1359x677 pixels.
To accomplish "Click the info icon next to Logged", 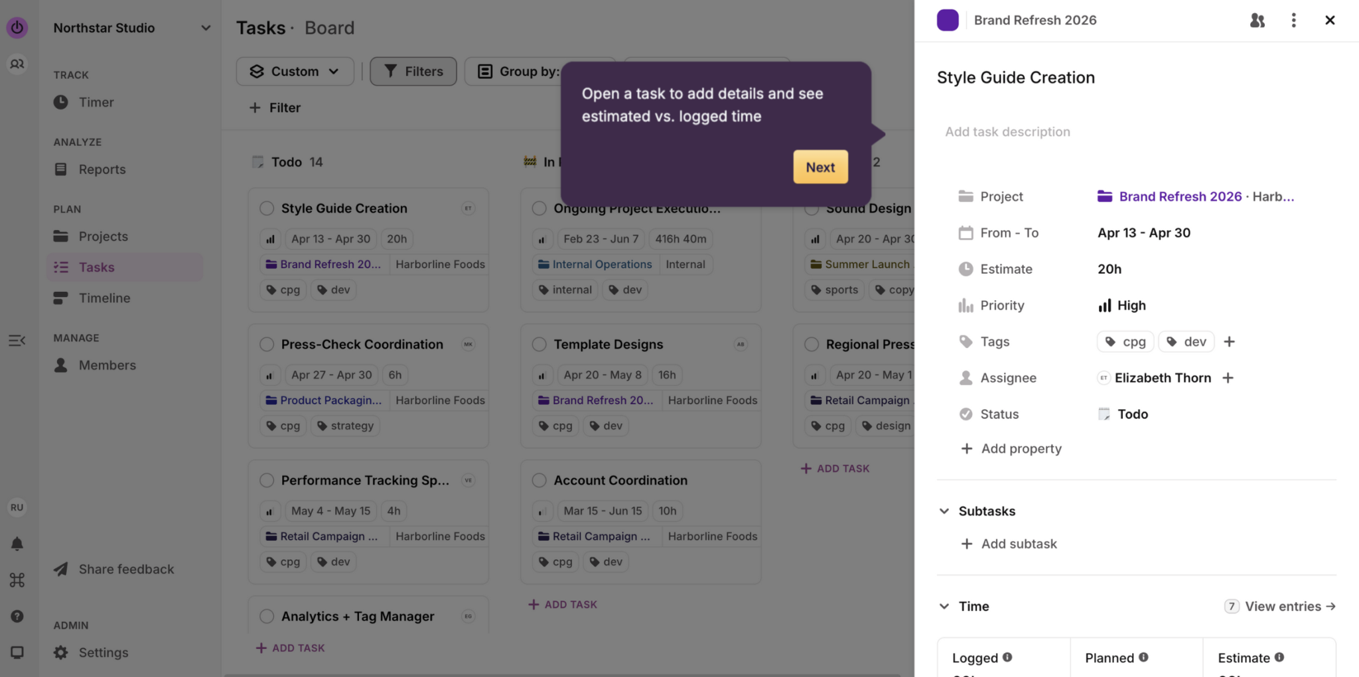I will pos(1007,657).
